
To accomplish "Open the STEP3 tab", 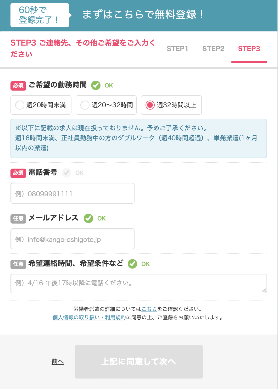I will click(249, 49).
